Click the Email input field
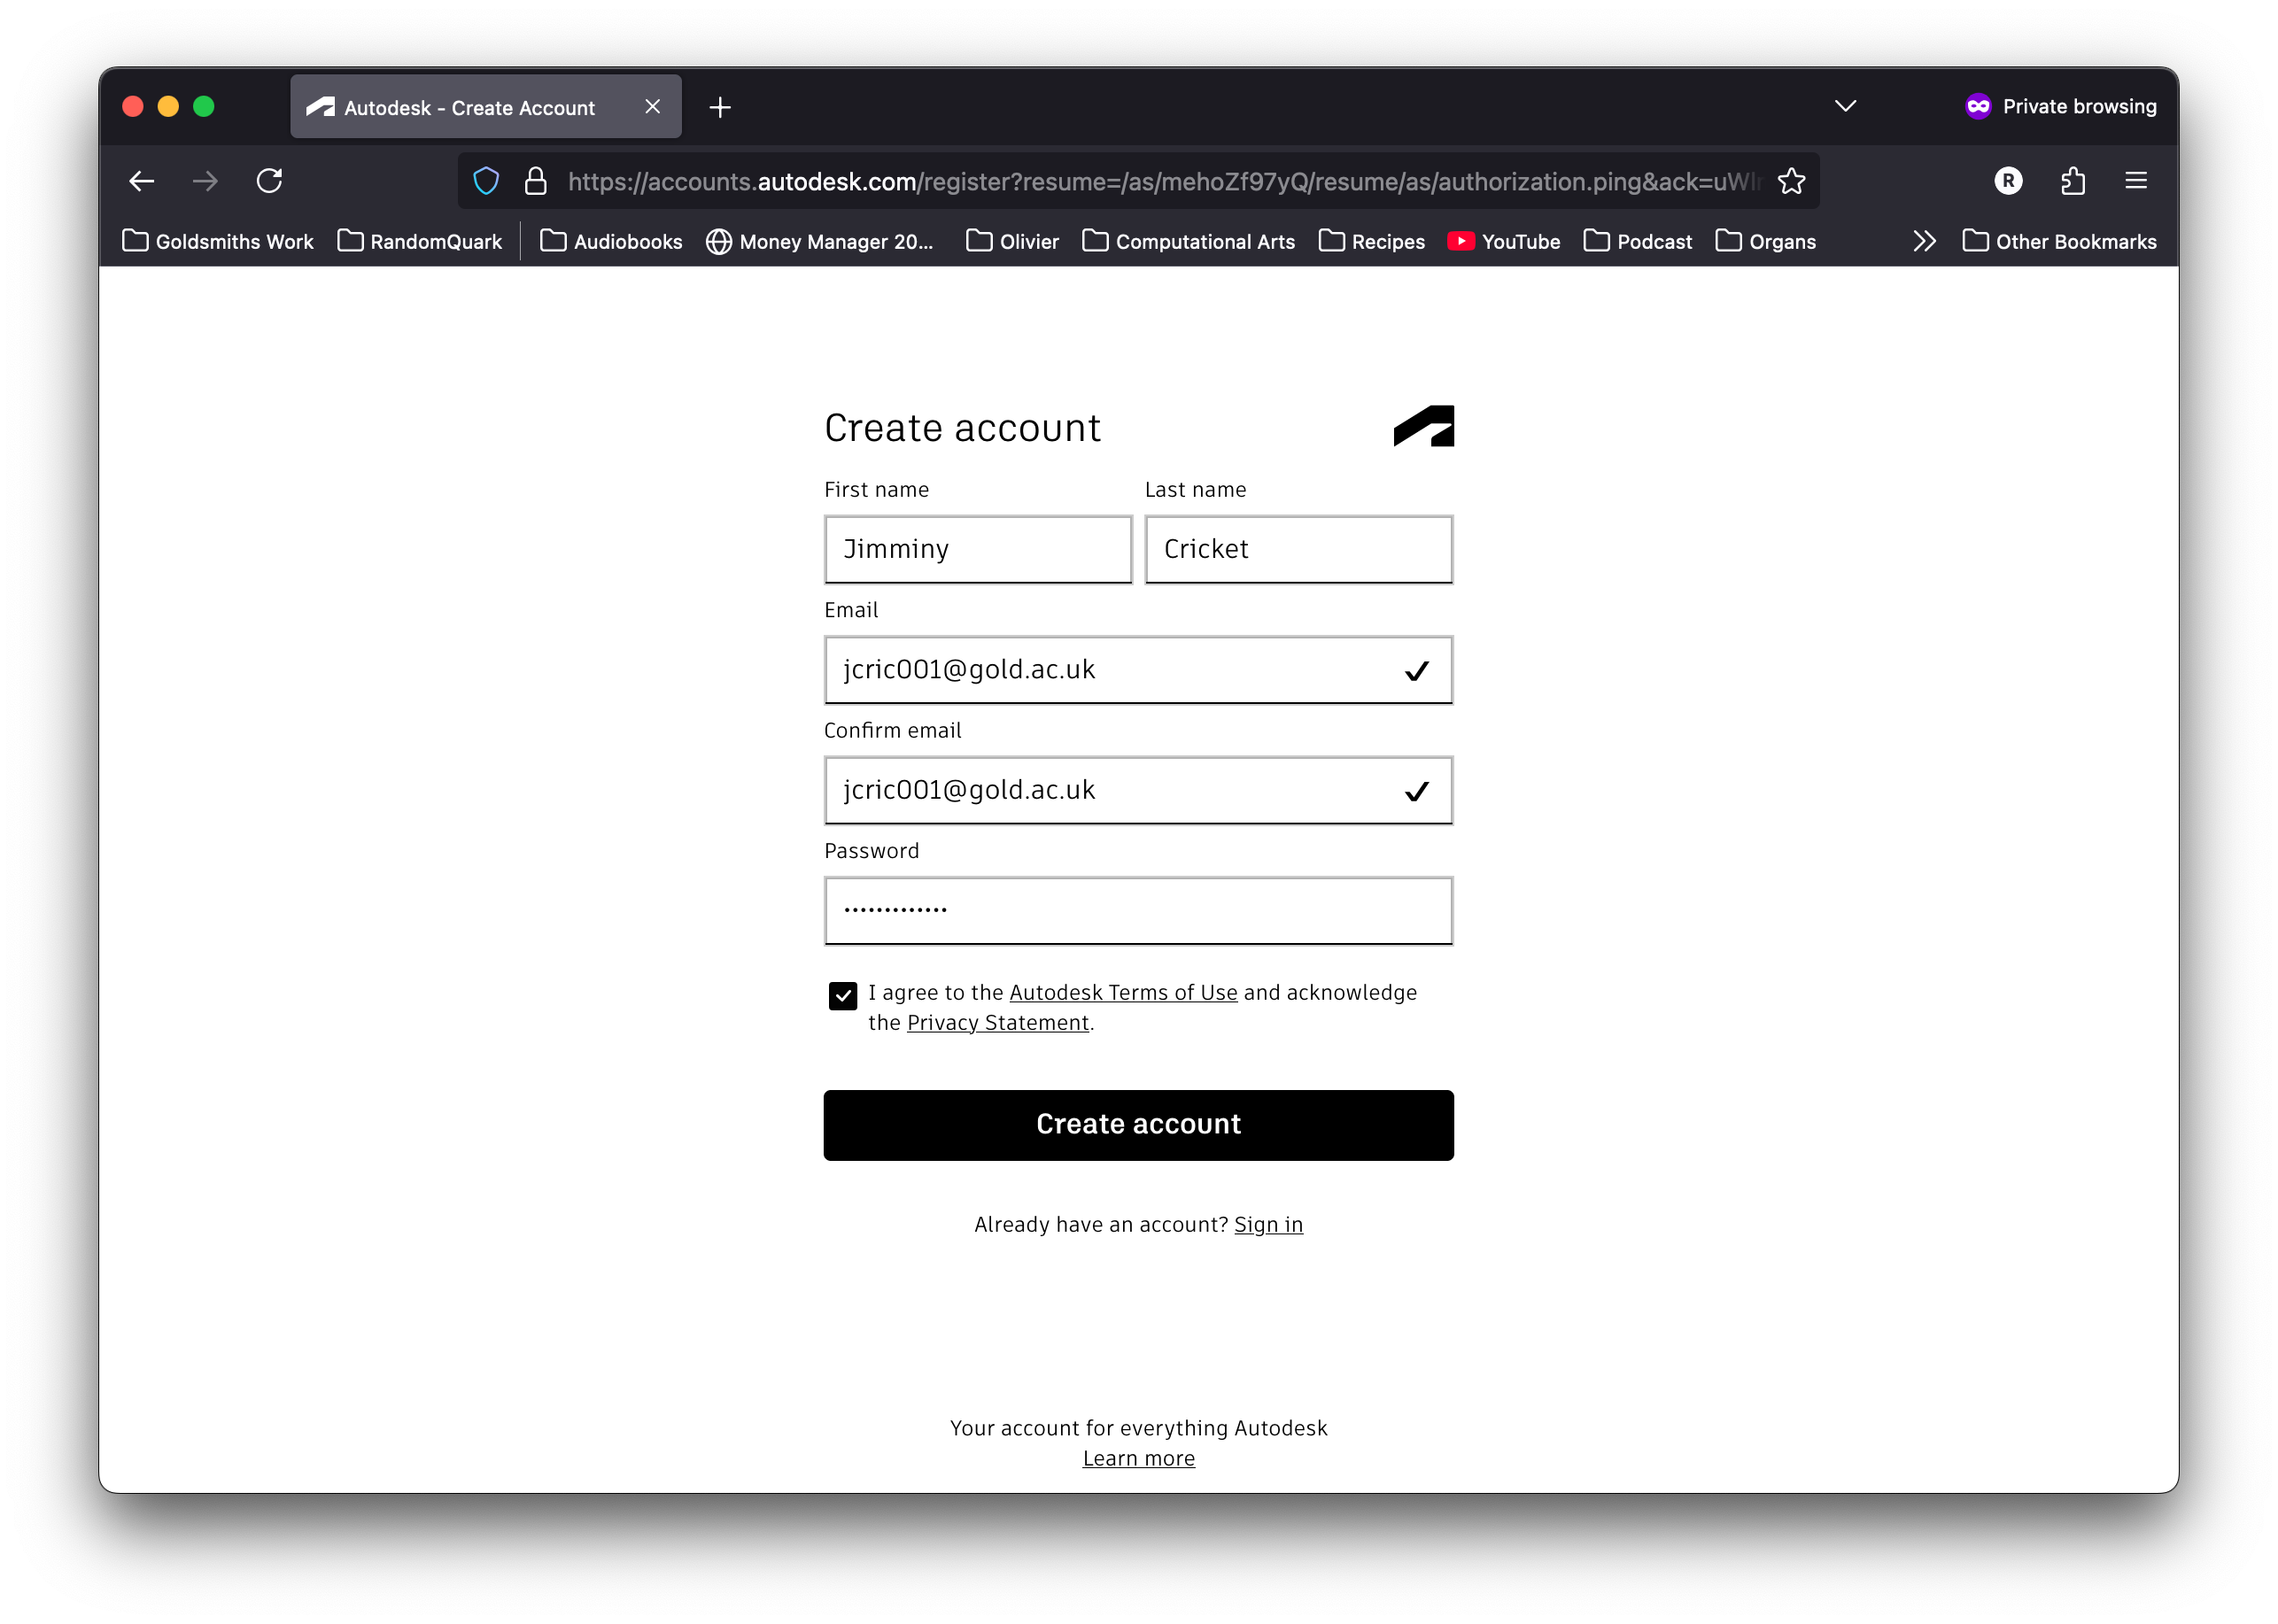This screenshot has height=1624, width=2278. [1138, 670]
